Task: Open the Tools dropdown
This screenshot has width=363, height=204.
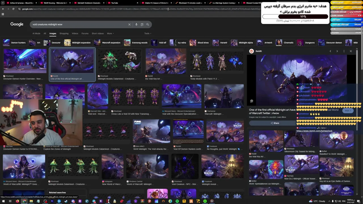Action: click(x=147, y=33)
